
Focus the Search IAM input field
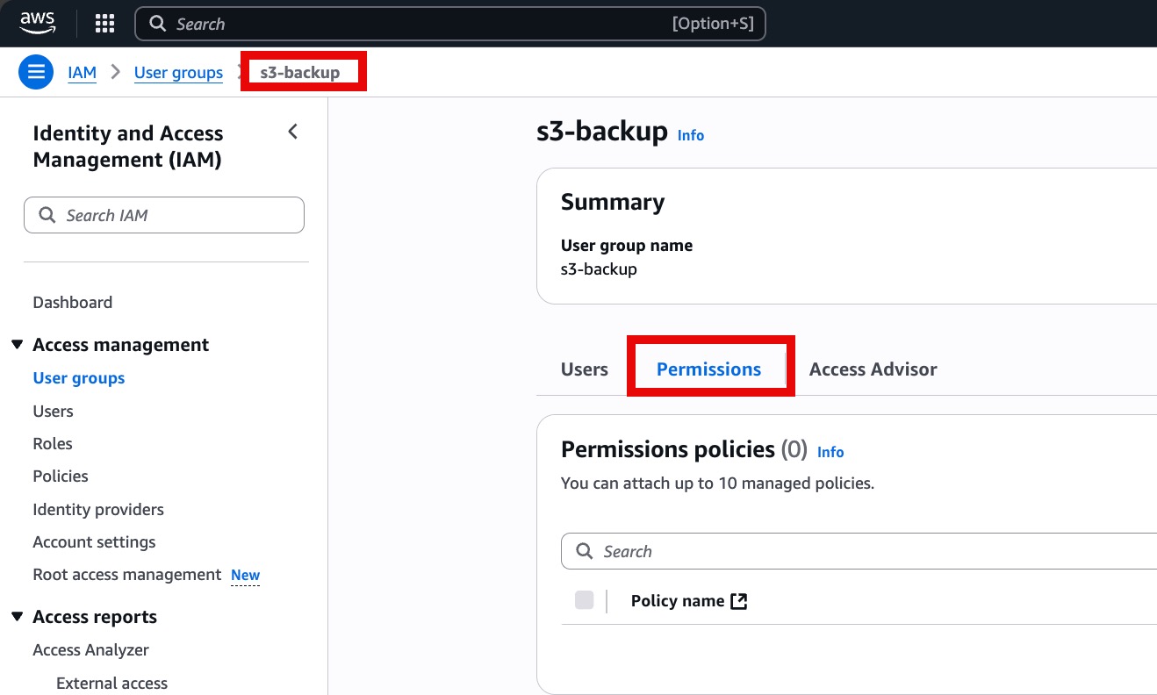(164, 215)
